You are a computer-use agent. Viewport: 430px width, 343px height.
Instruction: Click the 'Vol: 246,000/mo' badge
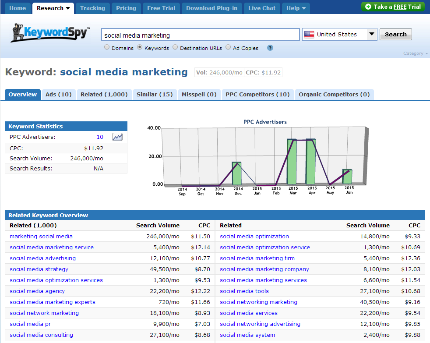click(219, 73)
